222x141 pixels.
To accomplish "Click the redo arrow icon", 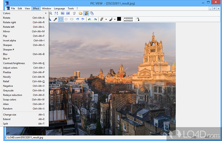I will tap(83, 19).
